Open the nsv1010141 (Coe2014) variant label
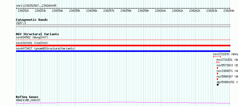This screenshot has height=106, width=238. (32, 43)
